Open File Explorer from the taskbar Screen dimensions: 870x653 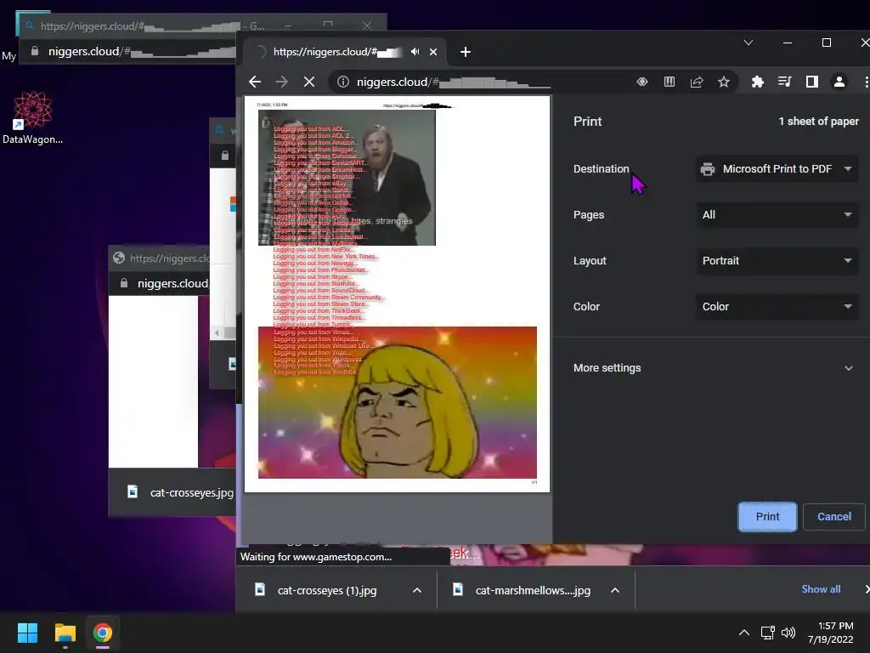[x=65, y=633]
